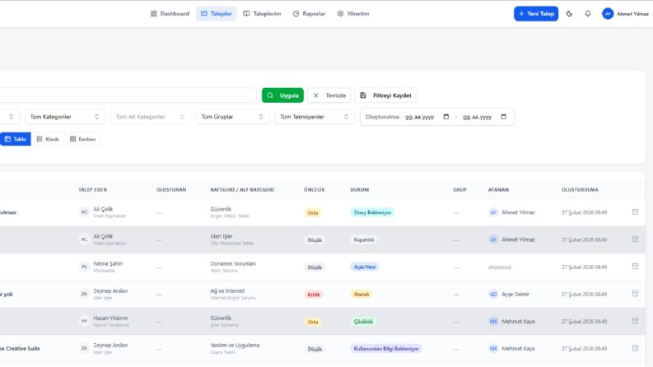
Task: Save the filter with Filtreyi Kaydet
Action: 385,95
